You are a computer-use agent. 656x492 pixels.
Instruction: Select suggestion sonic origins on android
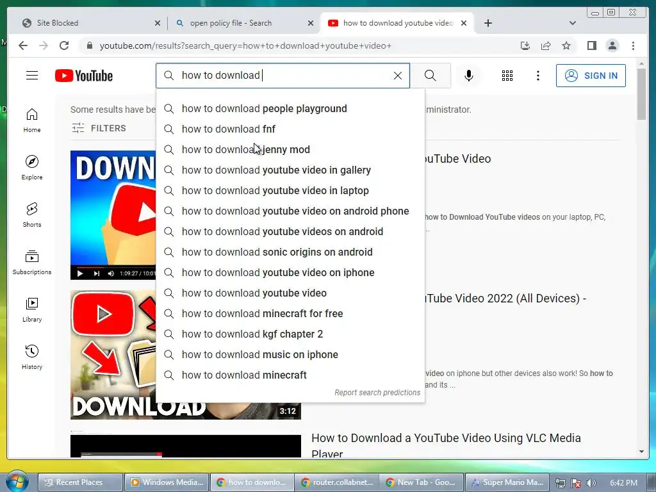(x=290, y=252)
